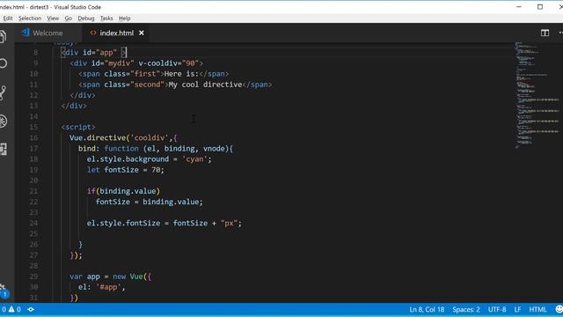Maximize the Visual Studio Code window

coord(540,7)
